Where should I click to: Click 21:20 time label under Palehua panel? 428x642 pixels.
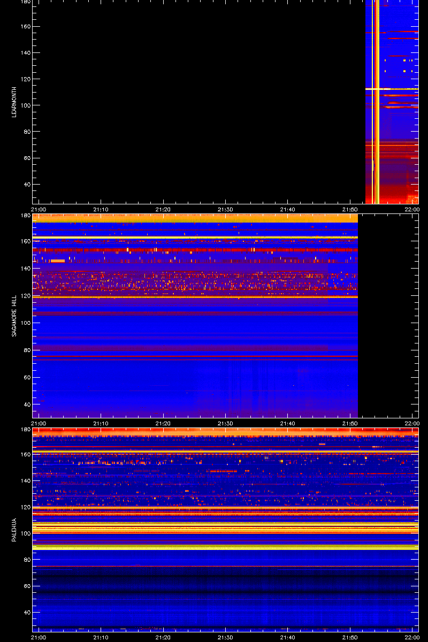[x=163, y=637]
